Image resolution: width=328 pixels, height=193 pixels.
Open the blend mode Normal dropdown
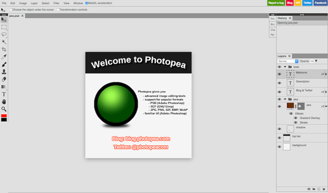click(x=288, y=61)
